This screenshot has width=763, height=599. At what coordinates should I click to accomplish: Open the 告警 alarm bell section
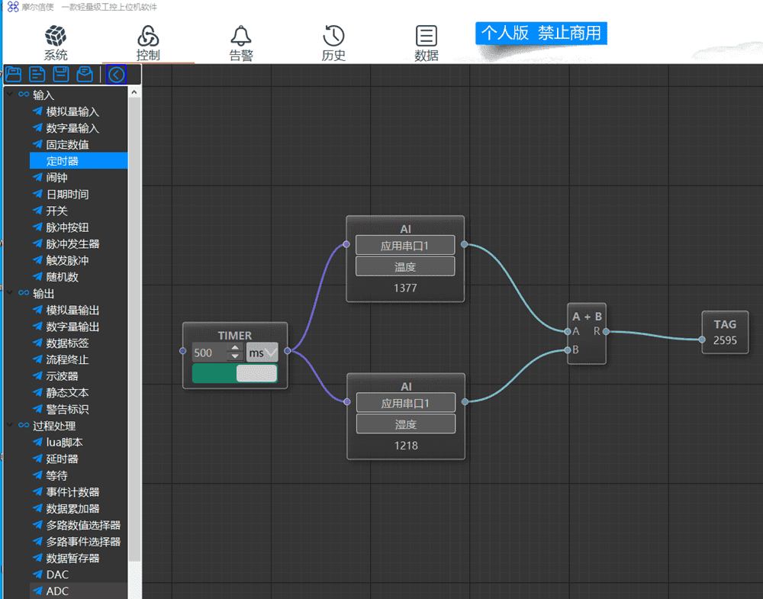click(x=241, y=43)
